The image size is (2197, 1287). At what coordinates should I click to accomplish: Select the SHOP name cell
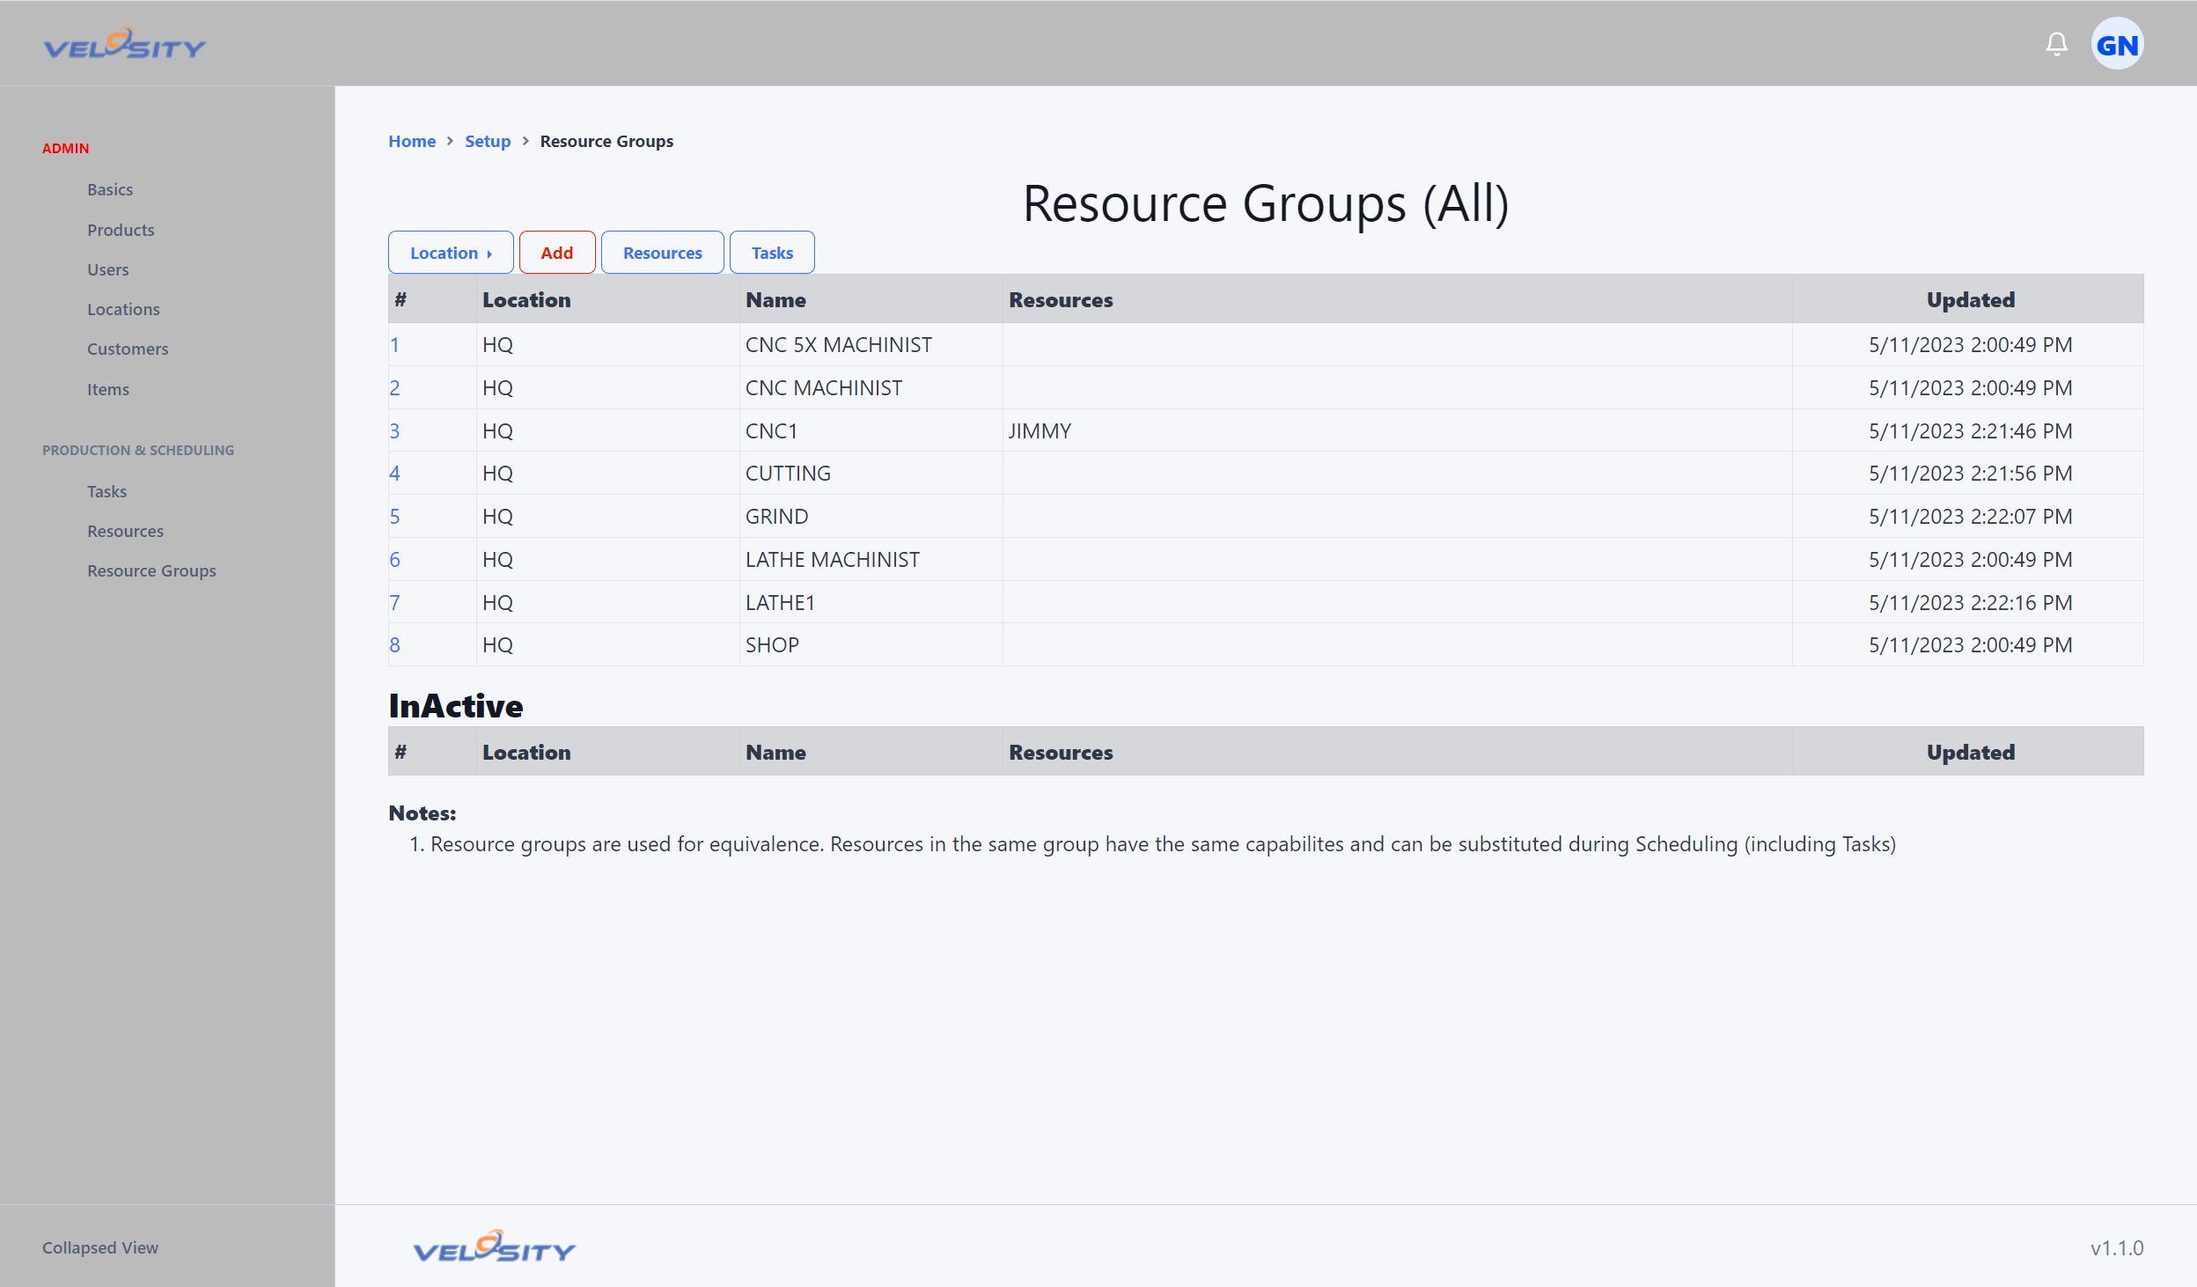click(871, 645)
